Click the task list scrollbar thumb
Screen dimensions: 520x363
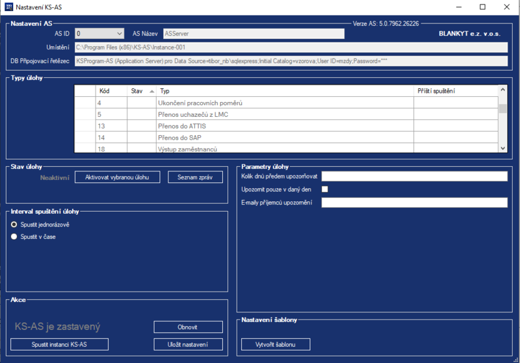[502, 108]
